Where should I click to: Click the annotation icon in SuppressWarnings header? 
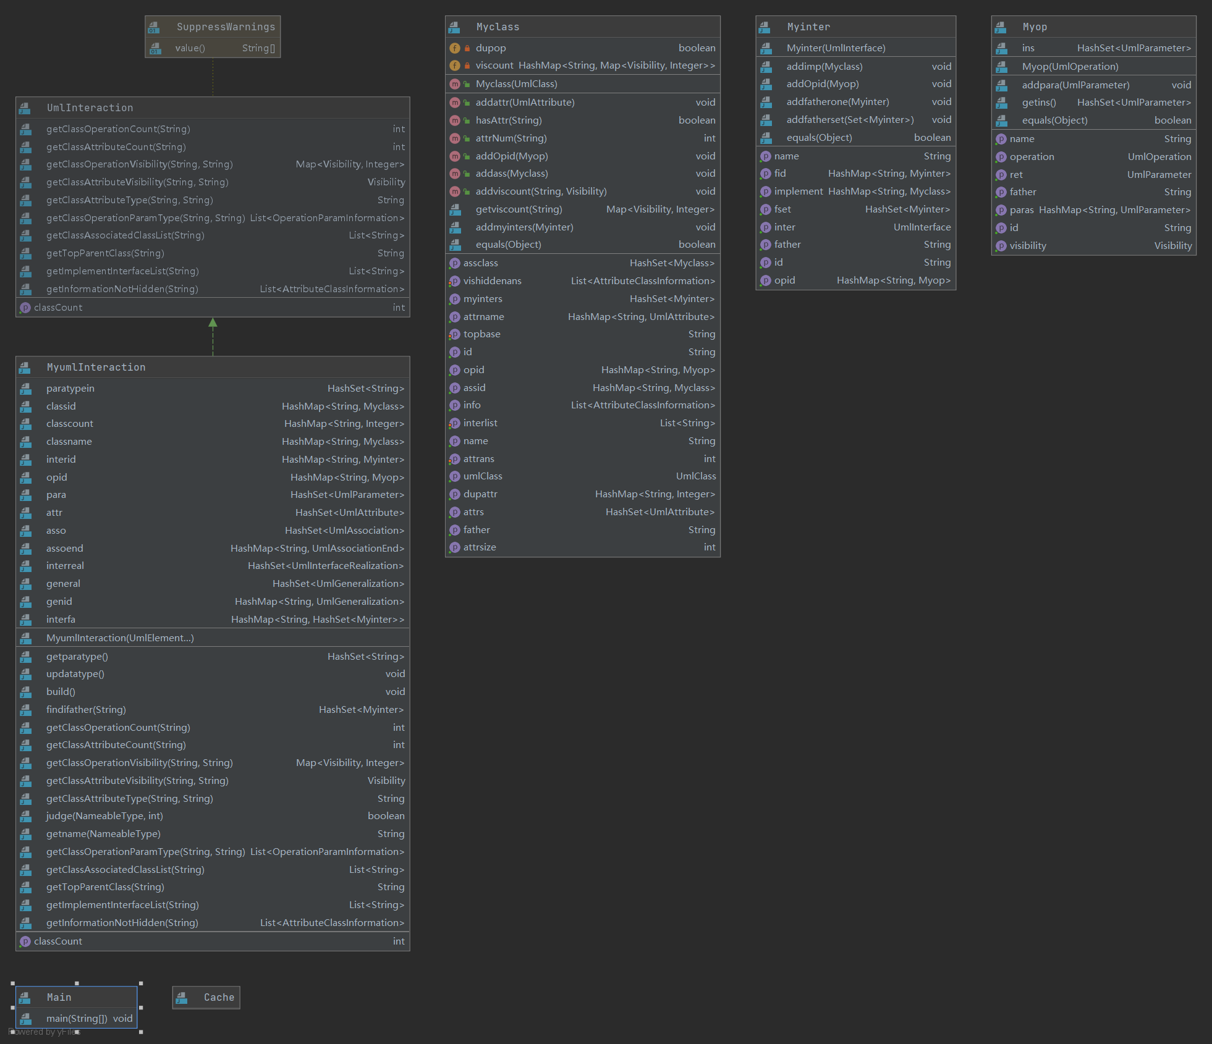click(x=155, y=27)
